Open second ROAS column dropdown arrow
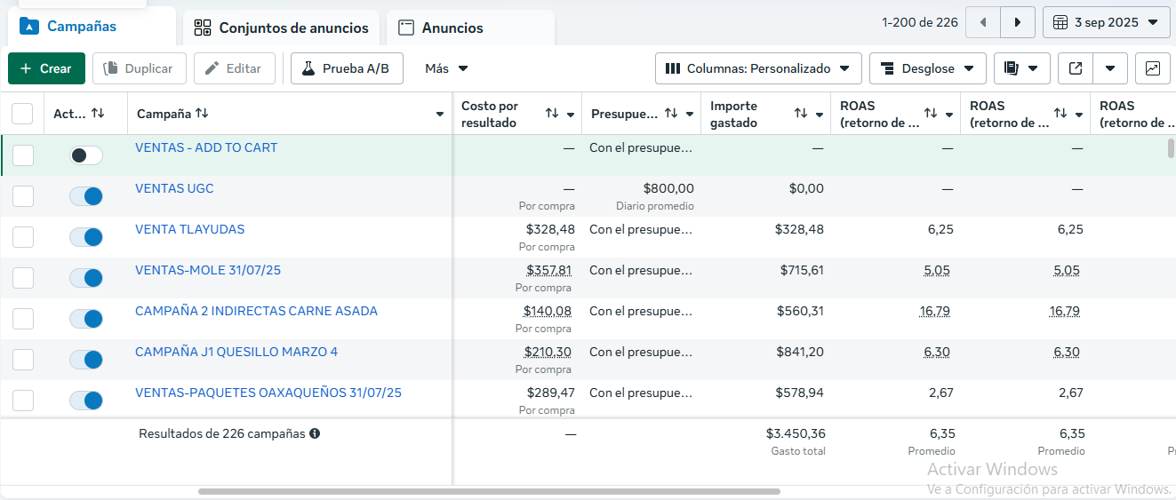Image resolution: width=1176 pixels, height=500 pixels. coord(1079,115)
